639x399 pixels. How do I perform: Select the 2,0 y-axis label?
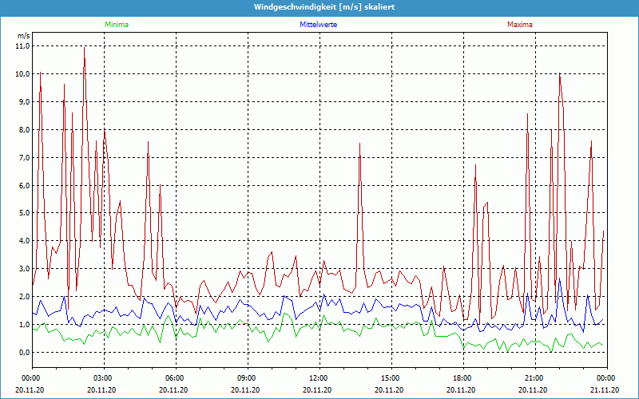pyautogui.click(x=22, y=297)
